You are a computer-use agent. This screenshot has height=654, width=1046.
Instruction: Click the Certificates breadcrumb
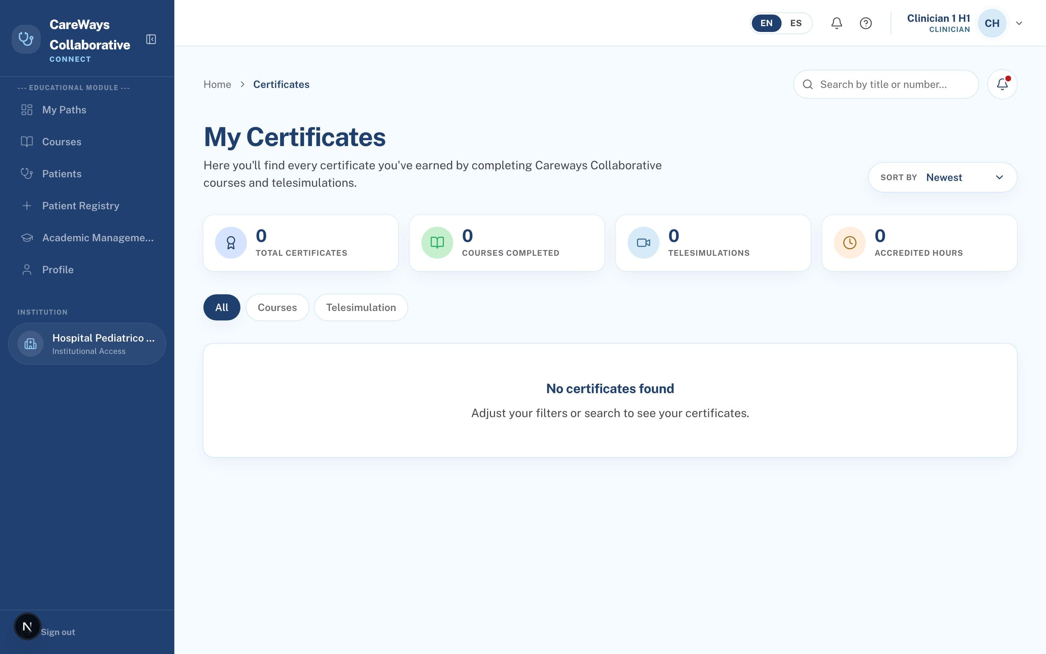tap(281, 84)
